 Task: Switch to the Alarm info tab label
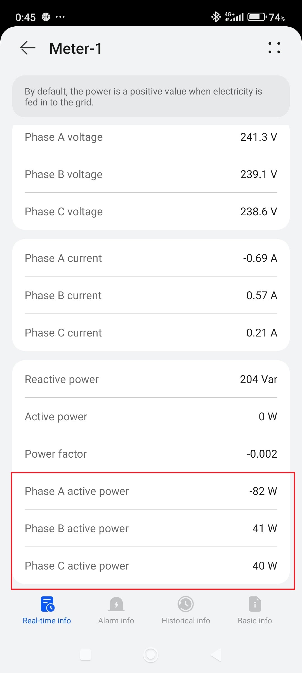[x=116, y=621]
